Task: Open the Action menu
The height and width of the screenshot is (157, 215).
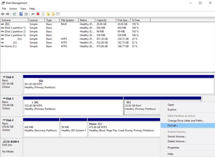Action: (13, 9)
